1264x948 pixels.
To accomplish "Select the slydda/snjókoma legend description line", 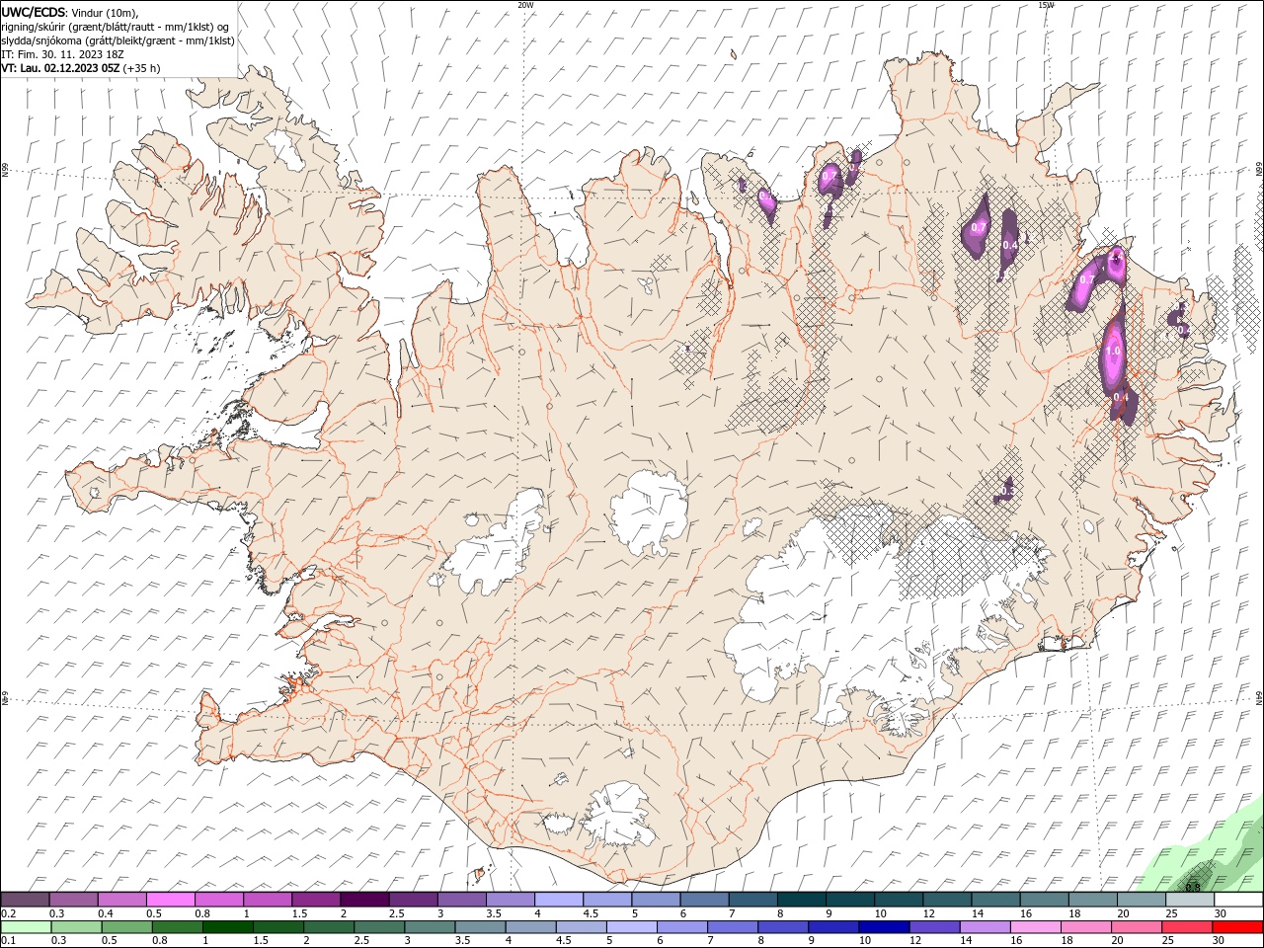I will click(118, 40).
